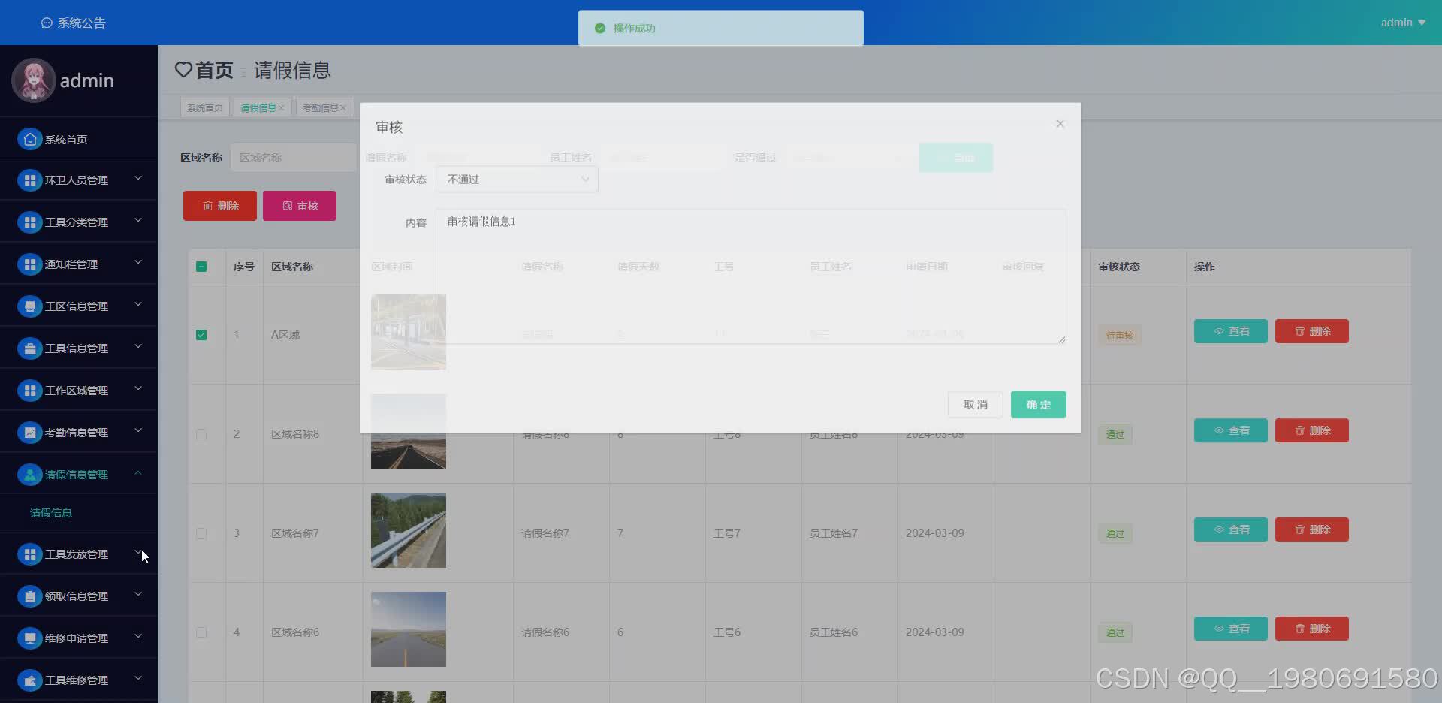The width and height of the screenshot is (1442, 703).
Task: Expand the 工具信息管理 menu chevron
Action: (x=138, y=346)
